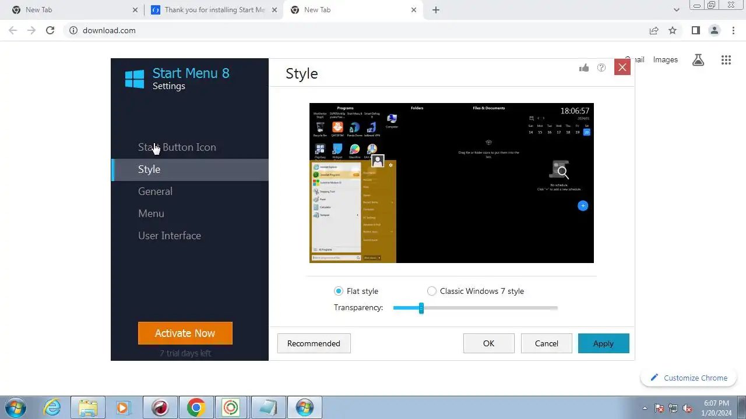Confirm settings with the OK button
Image resolution: width=746 pixels, height=419 pixels.
coord(489,343)
